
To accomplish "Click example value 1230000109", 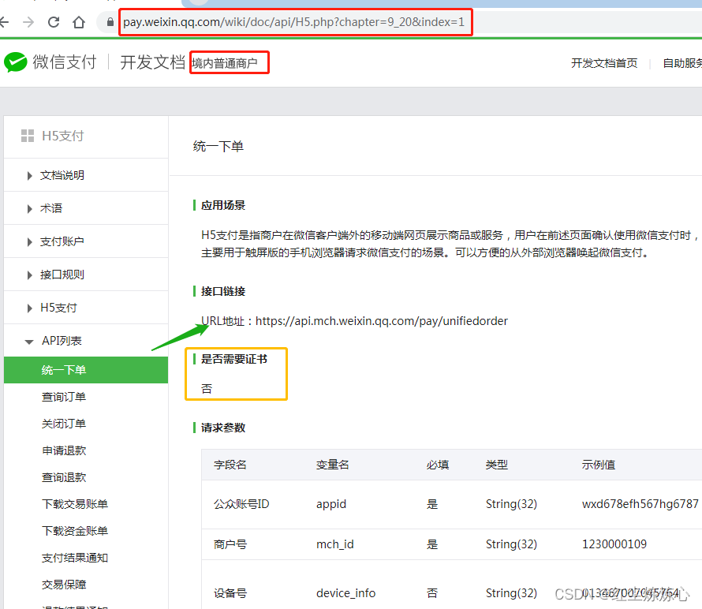I will 614,544.
